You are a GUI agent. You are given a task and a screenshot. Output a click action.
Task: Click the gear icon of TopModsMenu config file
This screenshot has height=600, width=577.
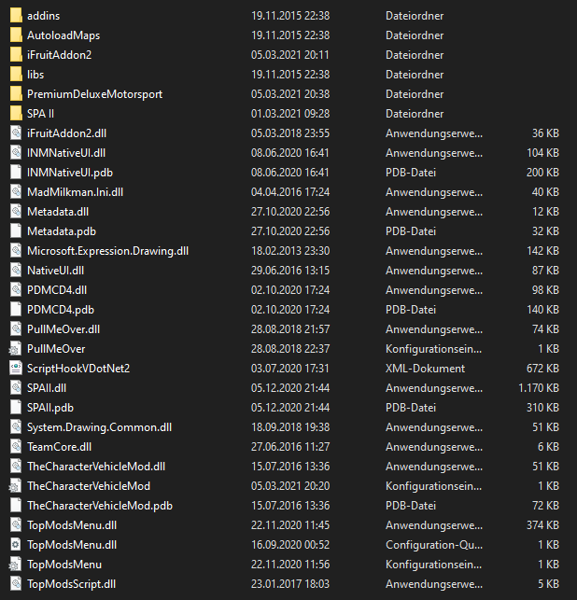[15, 565]
